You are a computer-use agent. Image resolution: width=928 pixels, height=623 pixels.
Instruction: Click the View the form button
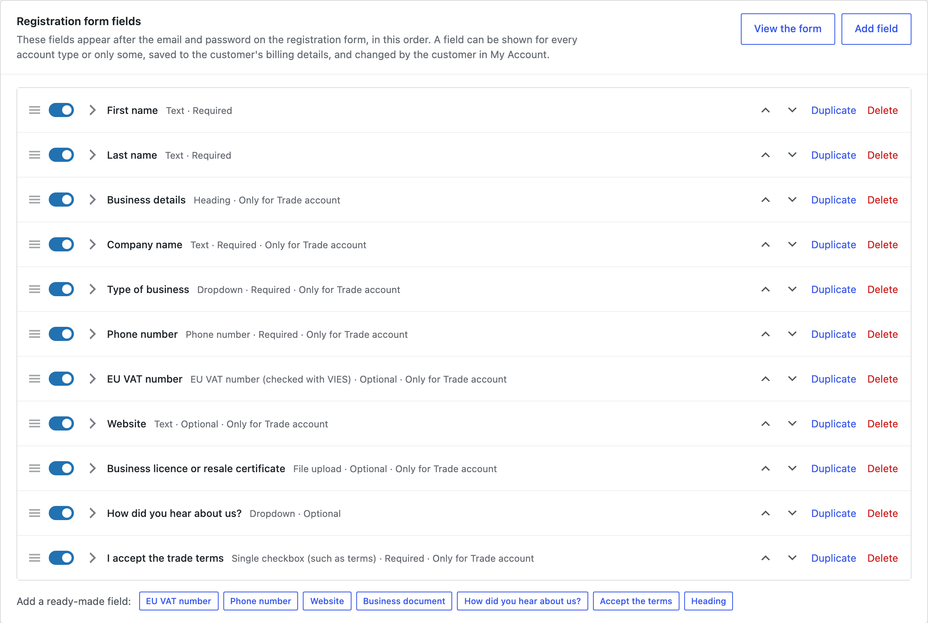tap(788, 29)
